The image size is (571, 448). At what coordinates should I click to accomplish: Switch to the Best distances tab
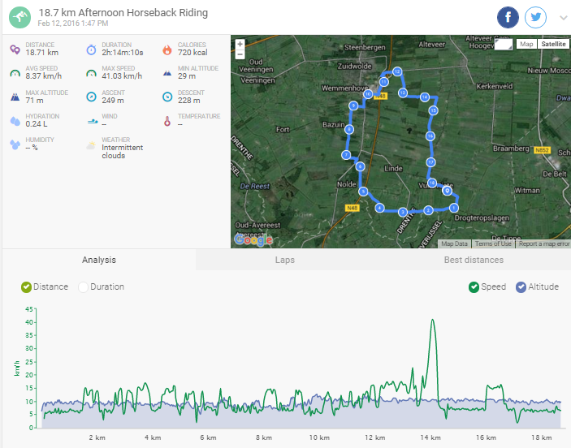point(474,260)
